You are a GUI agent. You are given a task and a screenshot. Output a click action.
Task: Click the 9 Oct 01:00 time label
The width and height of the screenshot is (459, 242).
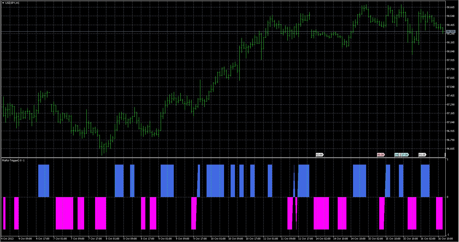pos(165,239)
